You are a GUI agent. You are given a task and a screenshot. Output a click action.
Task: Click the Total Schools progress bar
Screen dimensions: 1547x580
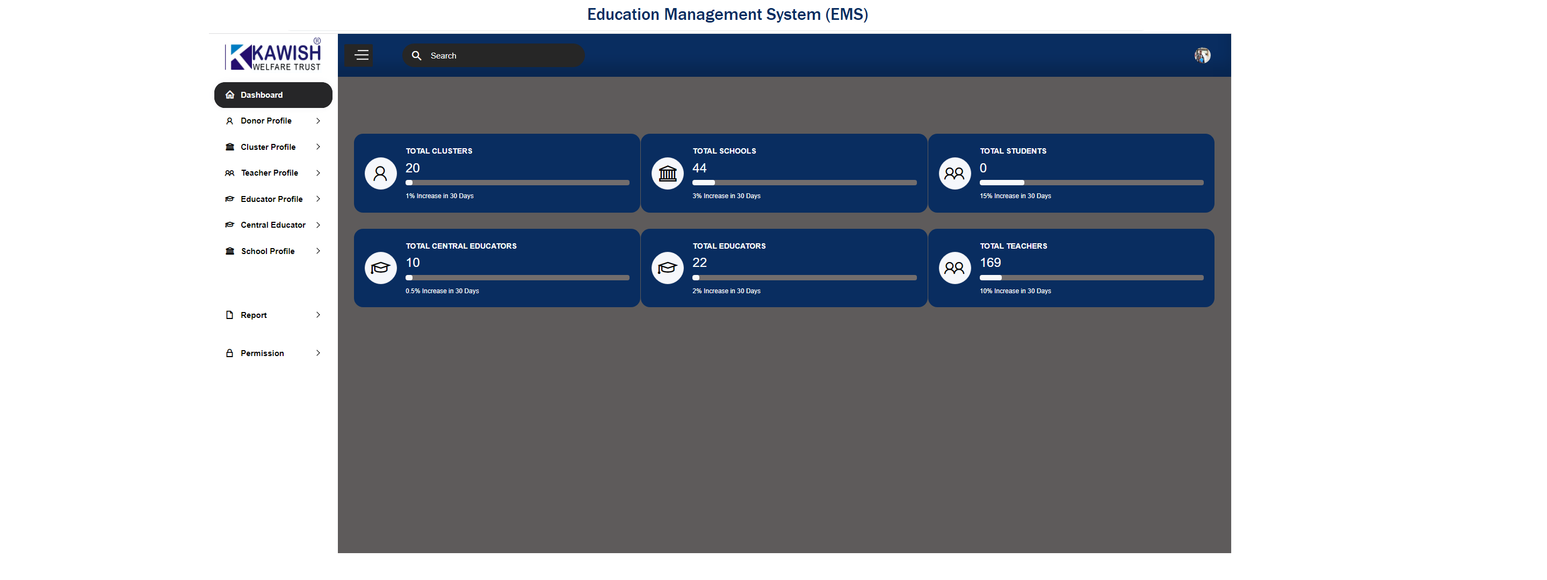804,183
